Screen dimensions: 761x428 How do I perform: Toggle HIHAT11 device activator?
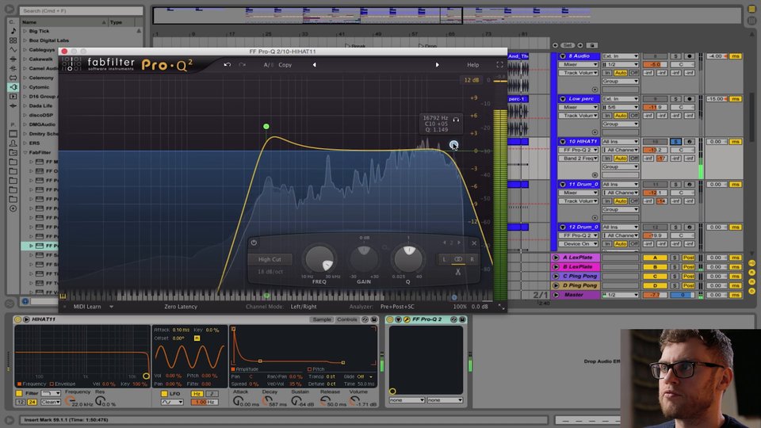click(18, 319)
